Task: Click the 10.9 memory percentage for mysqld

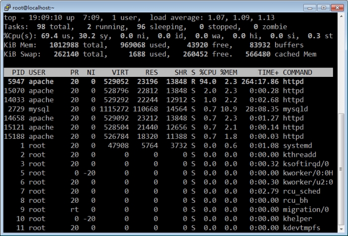Action: [229, 109]
